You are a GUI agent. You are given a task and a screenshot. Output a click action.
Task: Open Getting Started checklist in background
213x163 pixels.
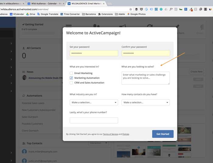[33, 24]
